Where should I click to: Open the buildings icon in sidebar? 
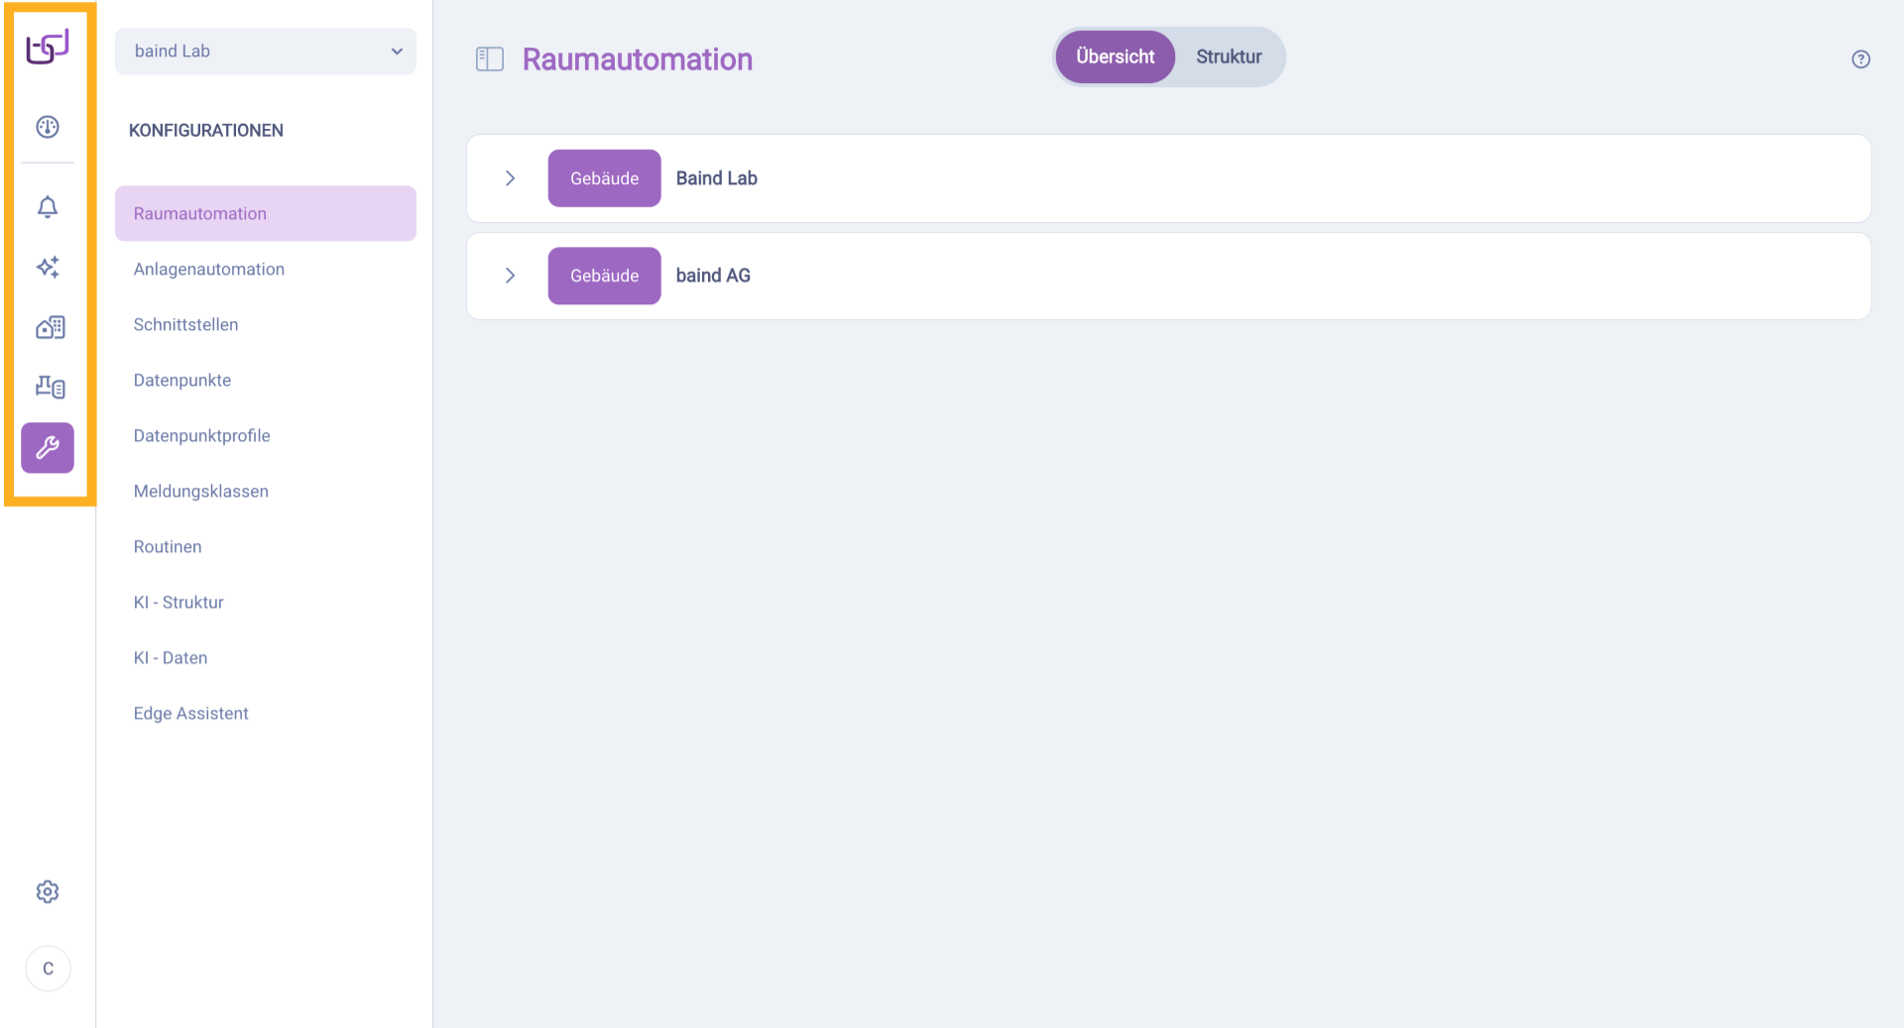click(x=50, y=327)
